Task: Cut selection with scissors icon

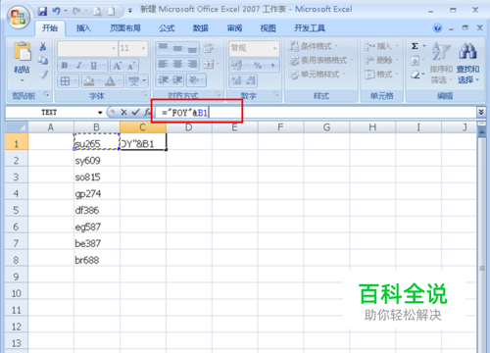Action: pyautogui.click(x=43, y=47)
